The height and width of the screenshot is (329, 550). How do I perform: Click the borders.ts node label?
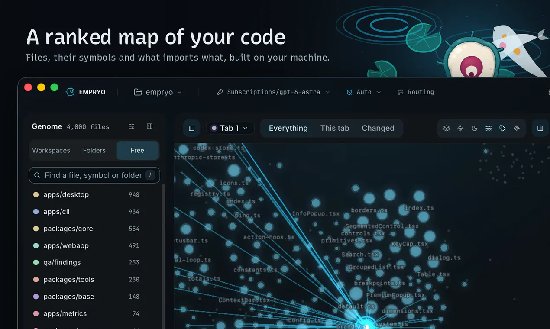(369, 210)
